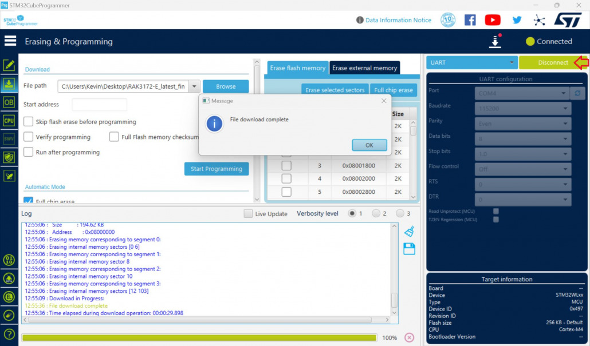Open the hamburger main menu
Viewport: 590px width, 346px height.
(x=10, y=41)
